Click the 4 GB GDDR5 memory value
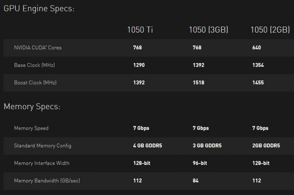The image size is (294, 195). pos(148,146)
